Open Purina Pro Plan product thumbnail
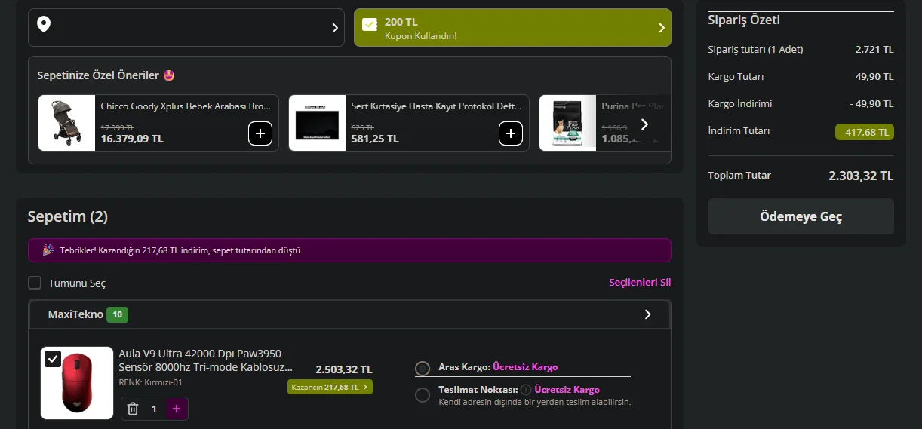Viewport: 922px width, 429px height. [x=567, y=123]
